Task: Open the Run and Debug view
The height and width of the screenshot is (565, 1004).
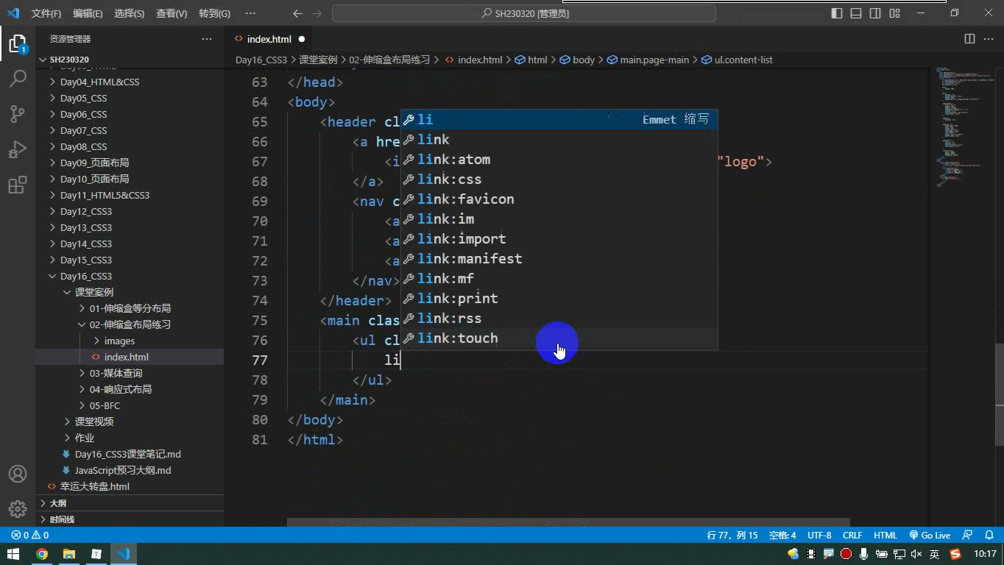Action: pyautogui.click(x=17, y=149)
